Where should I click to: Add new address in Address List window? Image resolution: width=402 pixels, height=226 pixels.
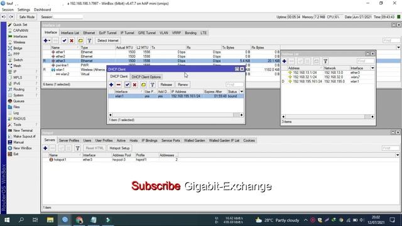285,61
